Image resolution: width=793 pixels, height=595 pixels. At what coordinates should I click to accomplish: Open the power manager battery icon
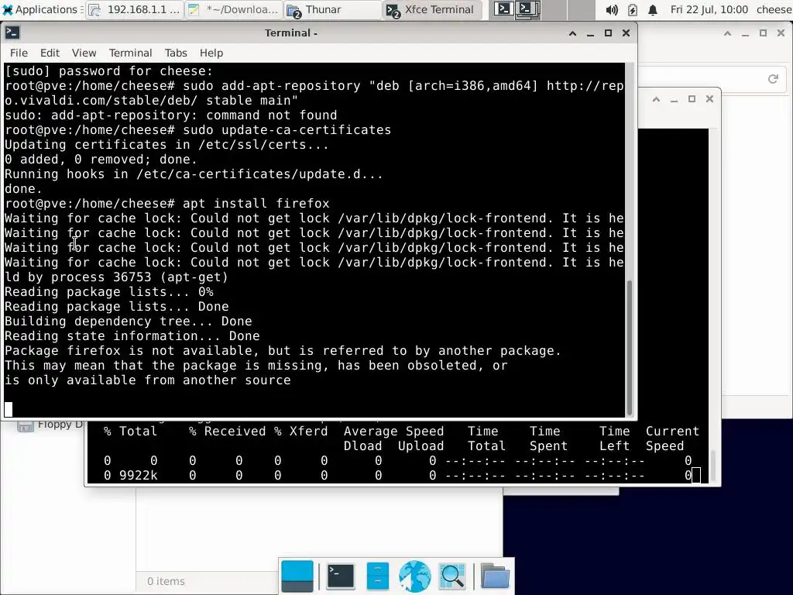click(632, 9)
